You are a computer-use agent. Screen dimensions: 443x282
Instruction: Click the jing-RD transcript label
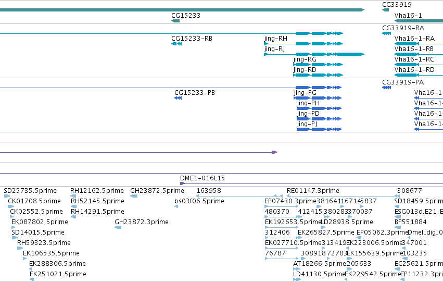pyautogui.click(x=305, y=70)
